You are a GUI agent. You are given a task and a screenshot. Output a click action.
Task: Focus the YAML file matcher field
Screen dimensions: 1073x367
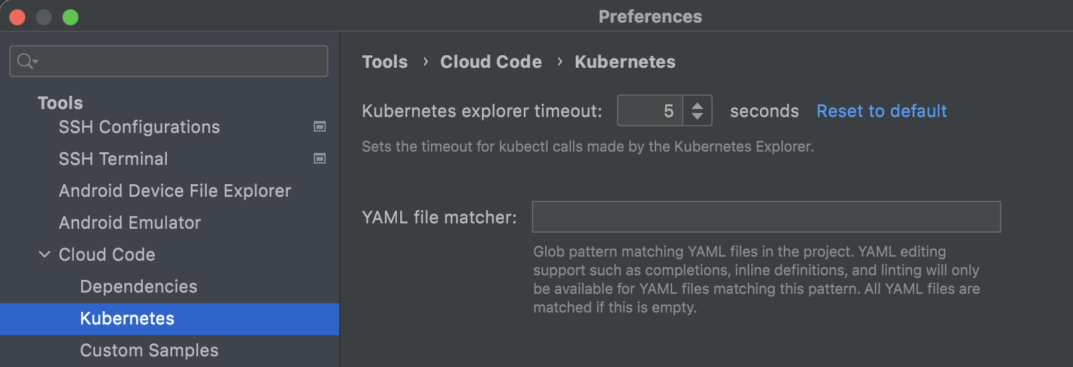click(766, 217)
